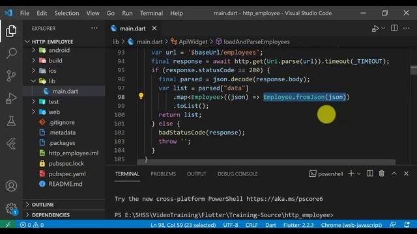
Task: Close the main.dart editor tab
Action: [x=154, y=28]
